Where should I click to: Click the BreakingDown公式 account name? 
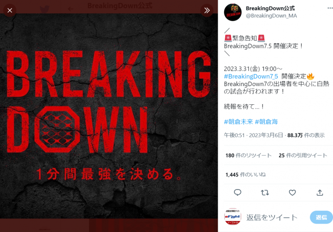270,8
